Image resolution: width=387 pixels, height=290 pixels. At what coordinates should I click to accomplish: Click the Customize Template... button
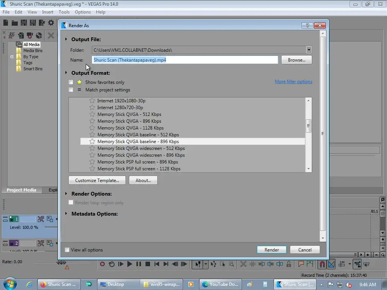click(x=97, y=180)
